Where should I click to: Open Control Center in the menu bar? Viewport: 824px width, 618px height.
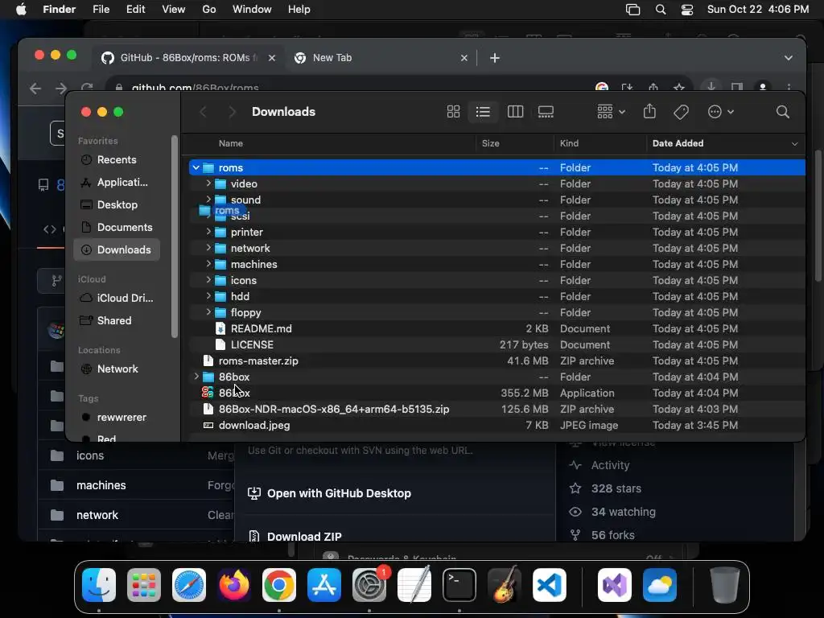(x=687, y=10)
